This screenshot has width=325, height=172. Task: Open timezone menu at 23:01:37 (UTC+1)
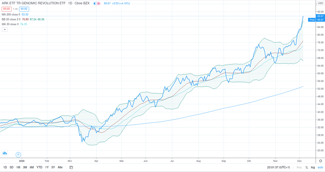tap(278, 167)
